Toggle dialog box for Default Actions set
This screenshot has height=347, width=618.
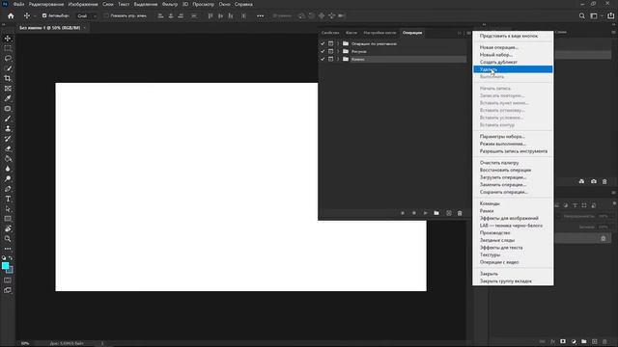coord(330,43)
